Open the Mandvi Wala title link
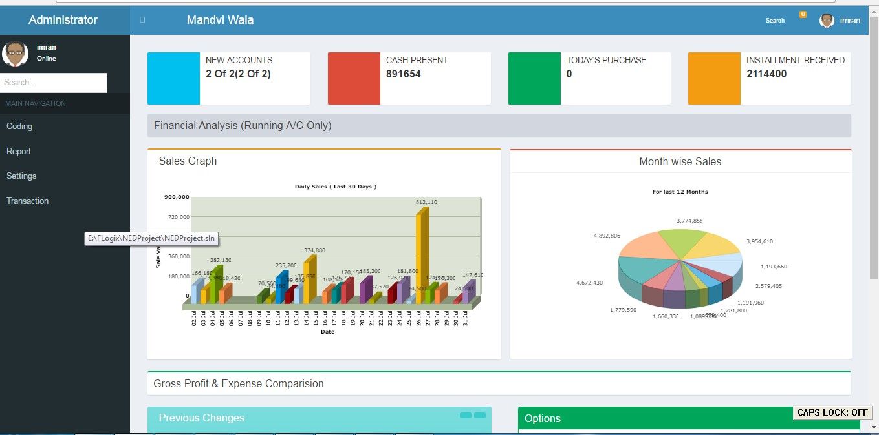The width and height of the screenshot is (879, 435). [x=220, y=20]
